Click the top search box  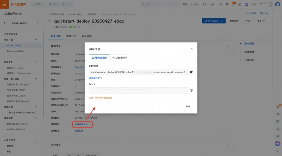pos(160,4)
